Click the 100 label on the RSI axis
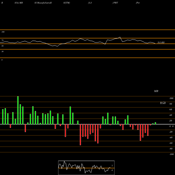 [x=3, y=32]
